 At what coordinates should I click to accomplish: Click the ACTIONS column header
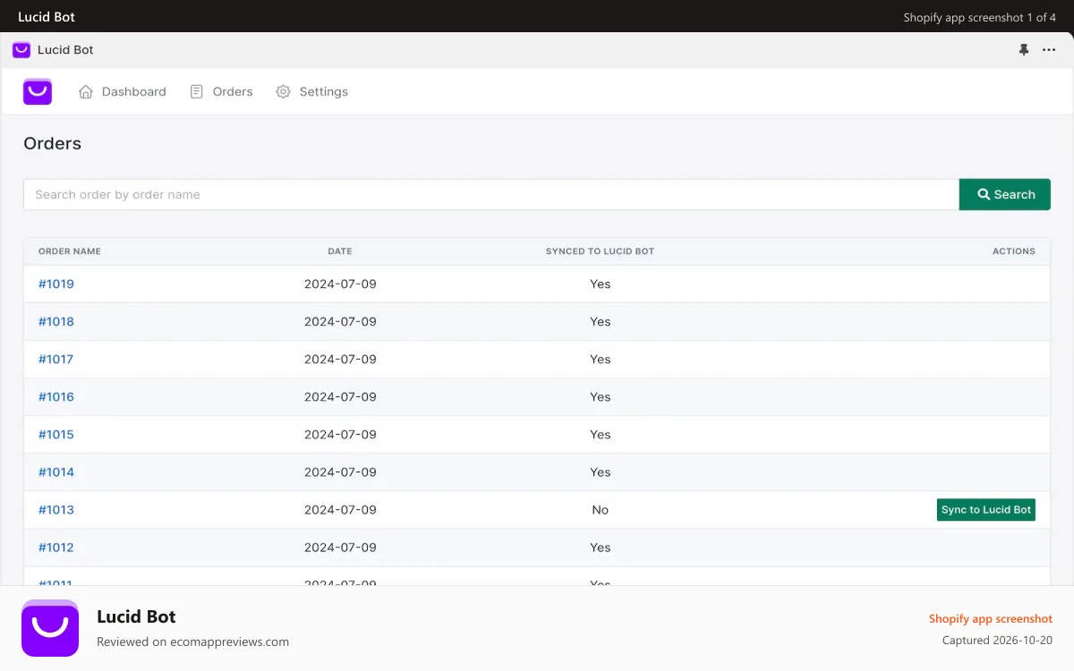[x=1014, y=251]
